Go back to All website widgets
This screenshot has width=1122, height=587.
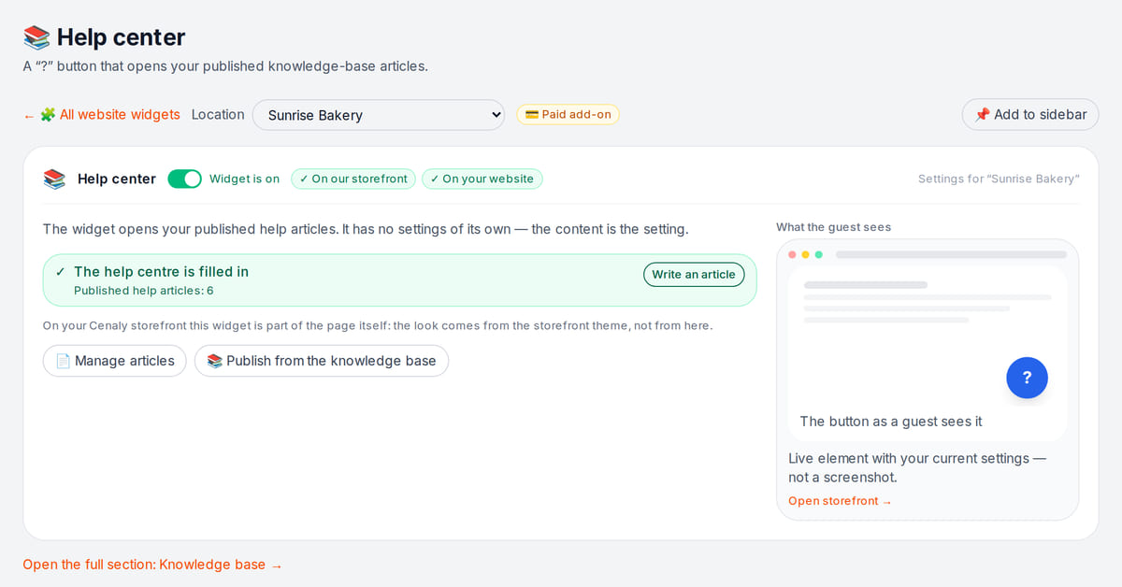click(102, 115)
